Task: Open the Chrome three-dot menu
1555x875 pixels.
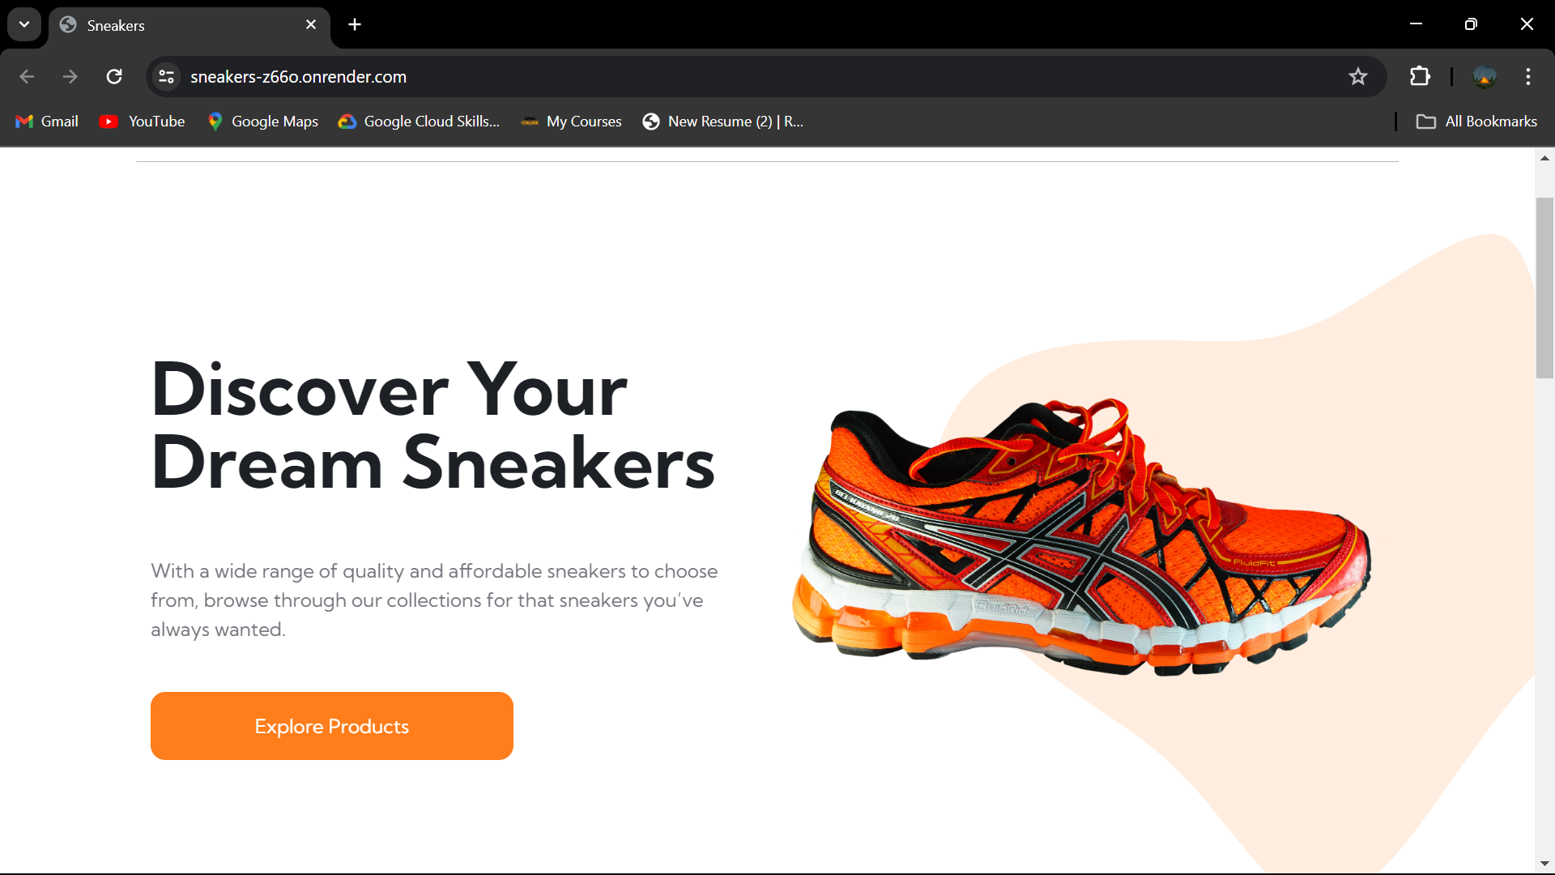Action: 1528,76
